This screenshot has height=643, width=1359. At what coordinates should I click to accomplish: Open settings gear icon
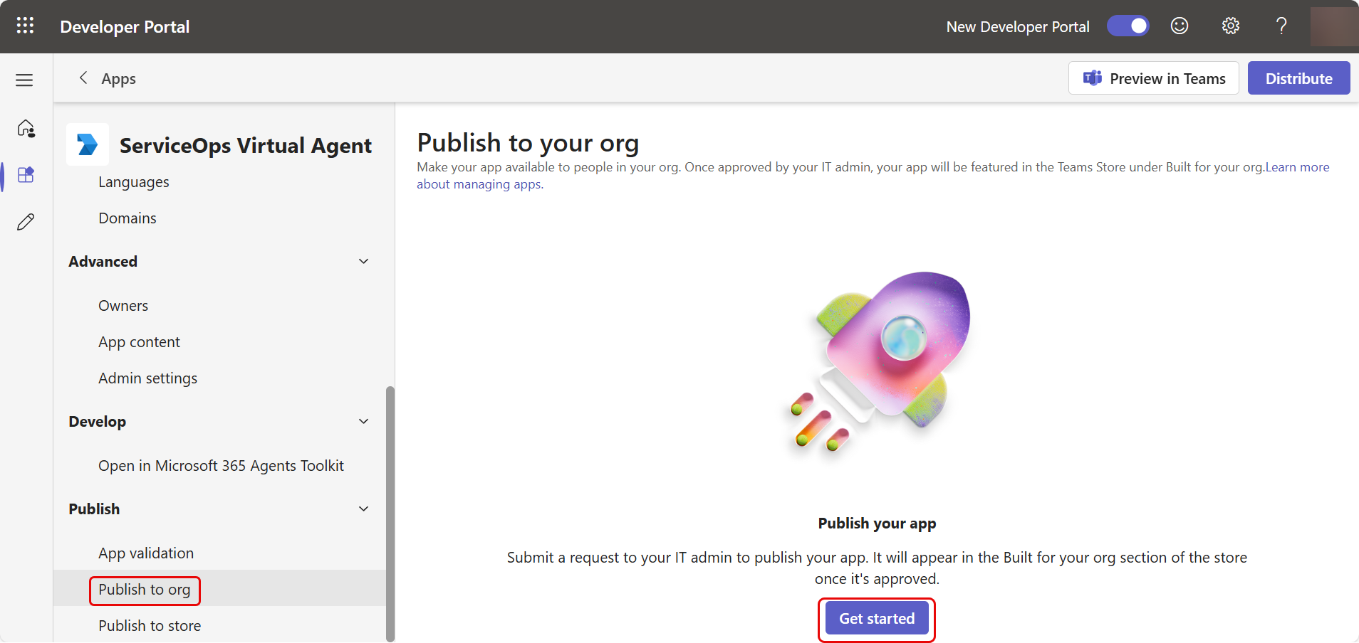(x=1230, y=26)
